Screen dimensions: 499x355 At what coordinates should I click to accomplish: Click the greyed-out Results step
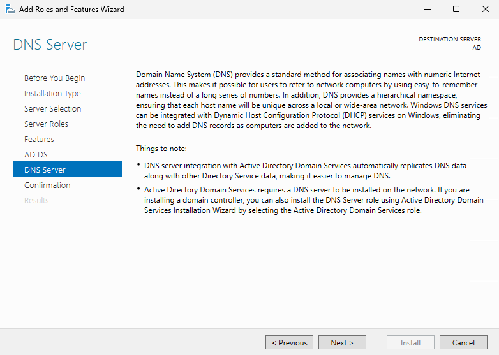click(x=36, y=201)
